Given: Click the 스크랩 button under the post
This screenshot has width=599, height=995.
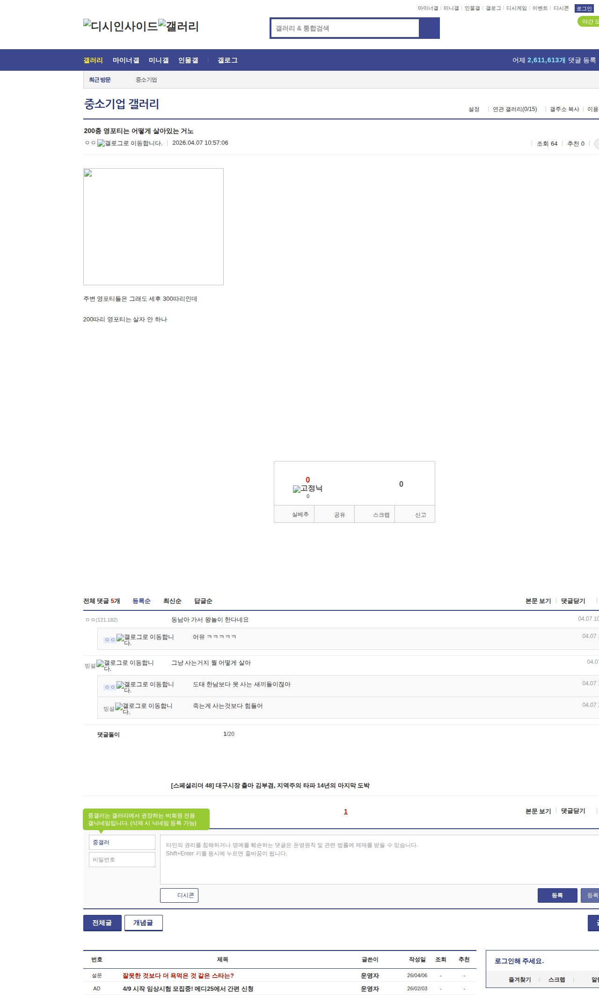Looking at the screenshot, I should (375, 514).
